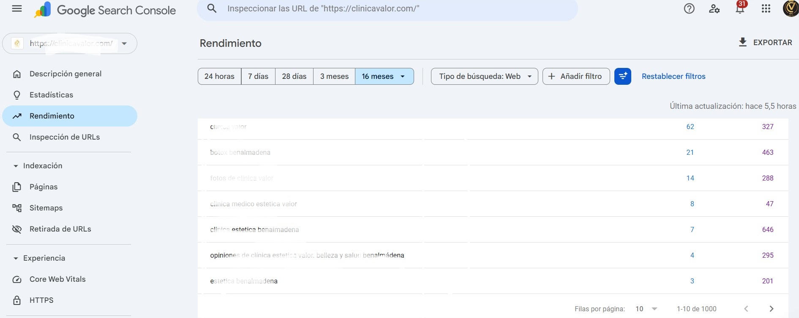Click the padlock icon beside HTTPS
Viewport: 799px width, 318px height.
(17, 300)
